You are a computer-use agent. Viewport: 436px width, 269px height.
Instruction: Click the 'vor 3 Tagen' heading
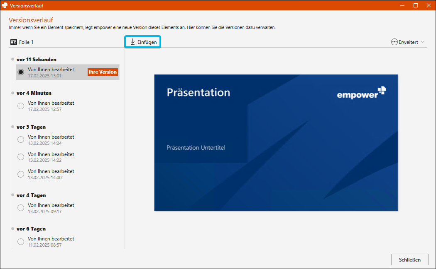pos(31,127)
